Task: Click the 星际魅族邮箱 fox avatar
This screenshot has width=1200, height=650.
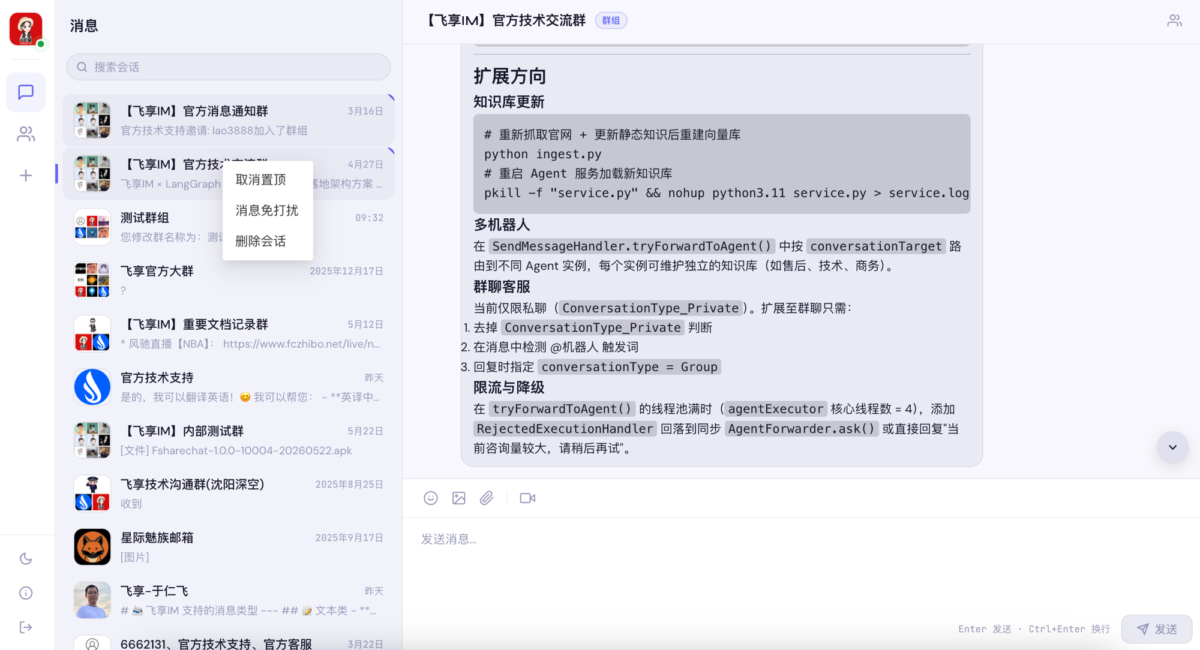Action: [92, 547]
